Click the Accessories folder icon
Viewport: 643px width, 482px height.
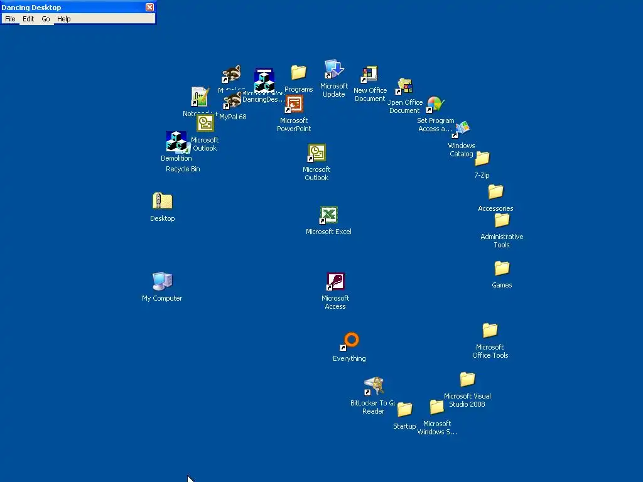pos(495,191)
